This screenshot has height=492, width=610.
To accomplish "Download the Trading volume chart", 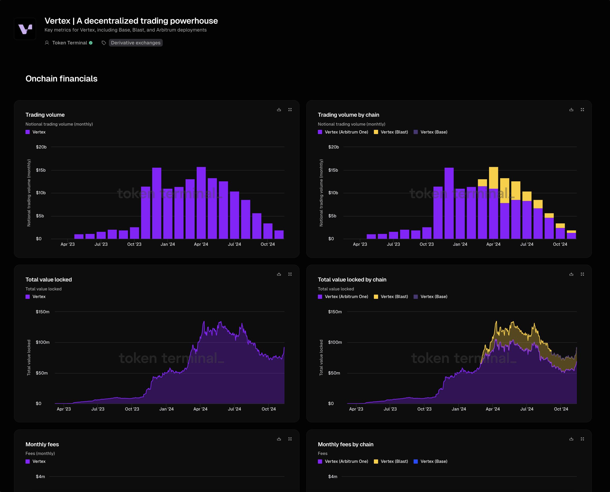I will pyautogui.click(x=279, y=110).
